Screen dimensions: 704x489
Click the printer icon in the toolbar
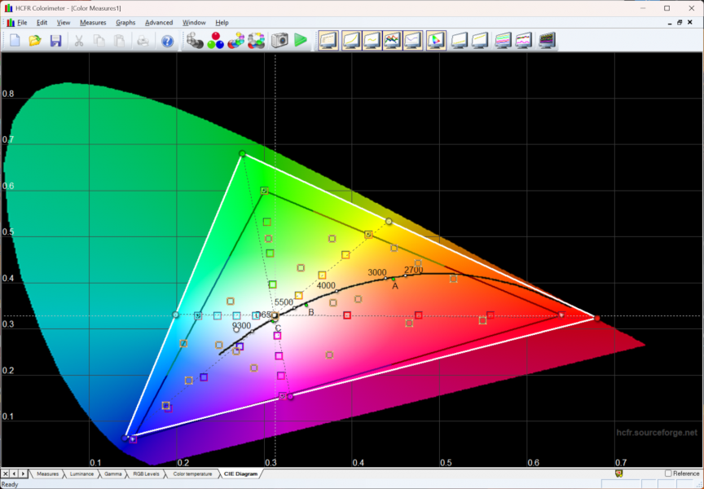point(143,40)
